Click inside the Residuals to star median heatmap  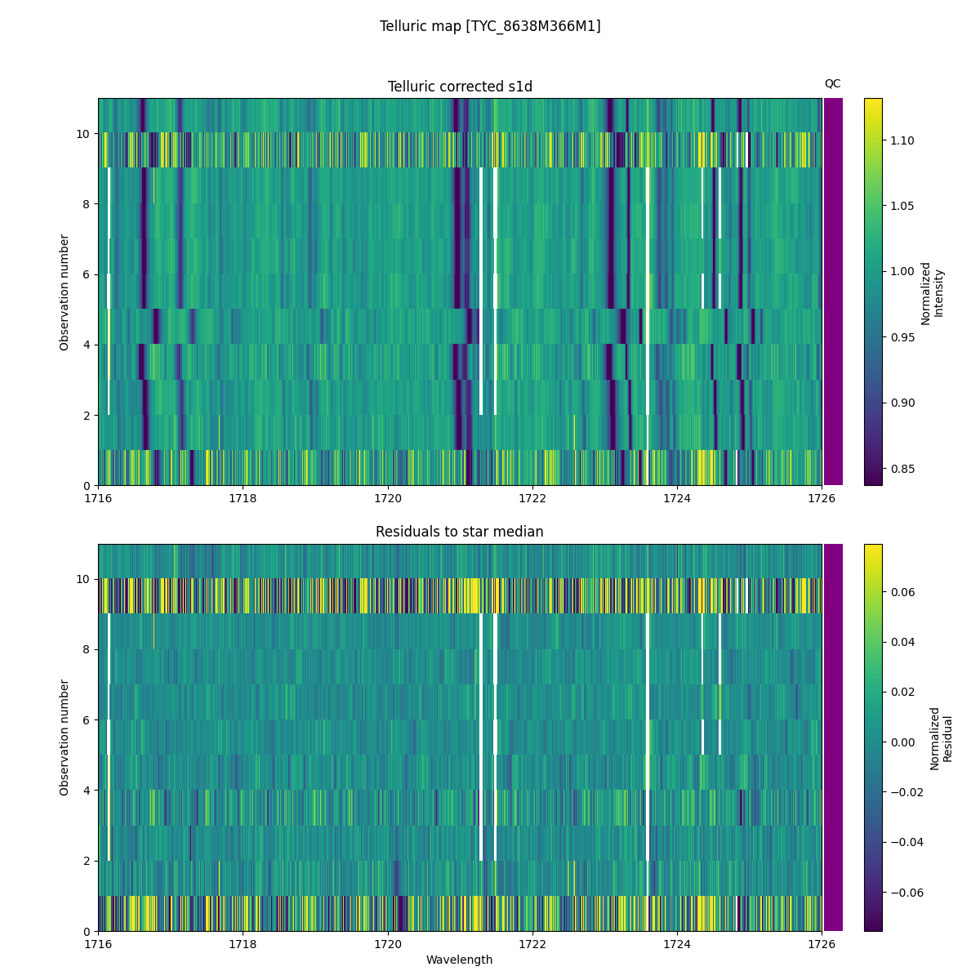coord(460,737)
